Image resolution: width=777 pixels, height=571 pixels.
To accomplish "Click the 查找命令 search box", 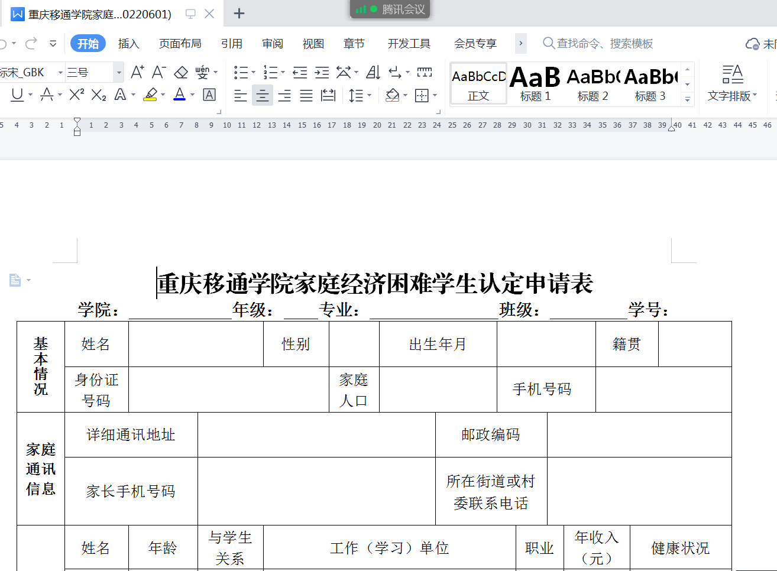I will (604, 44).
